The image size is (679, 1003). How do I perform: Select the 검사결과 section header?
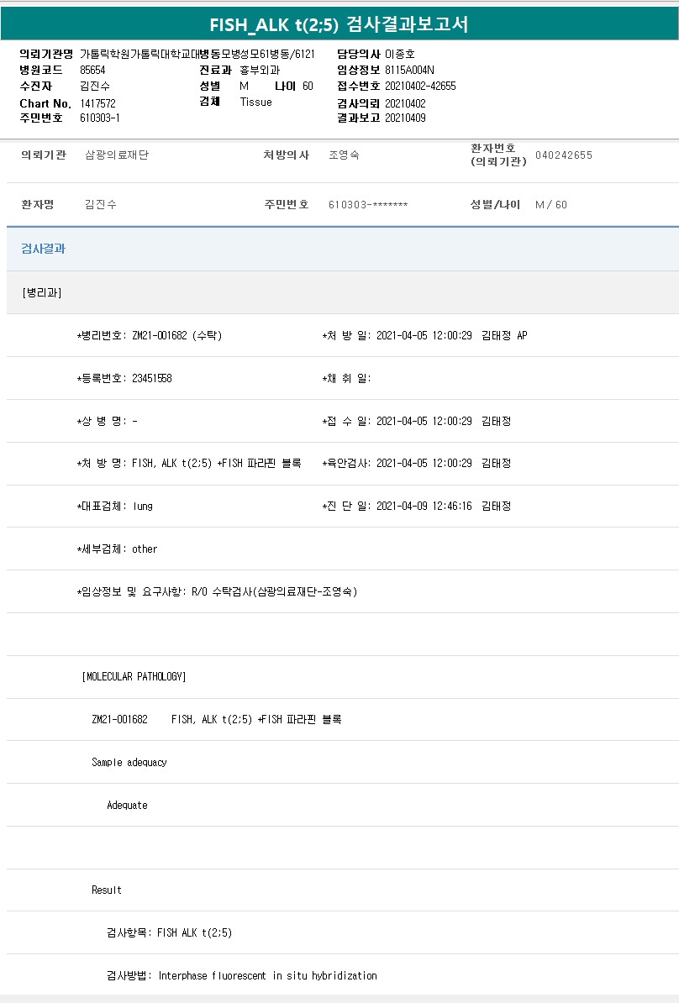click(x=43, y=249)
